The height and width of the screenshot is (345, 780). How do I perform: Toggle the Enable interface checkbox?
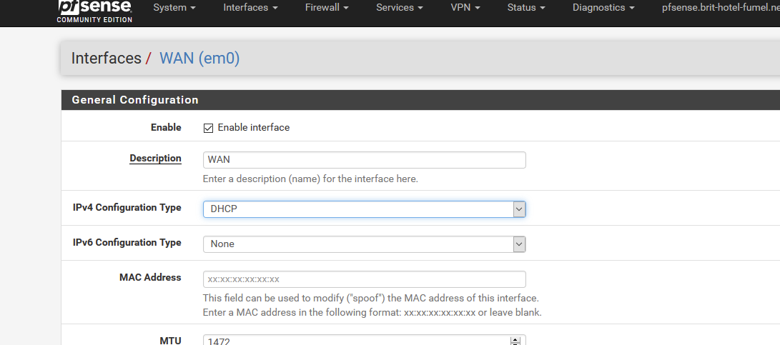[208, 128]
